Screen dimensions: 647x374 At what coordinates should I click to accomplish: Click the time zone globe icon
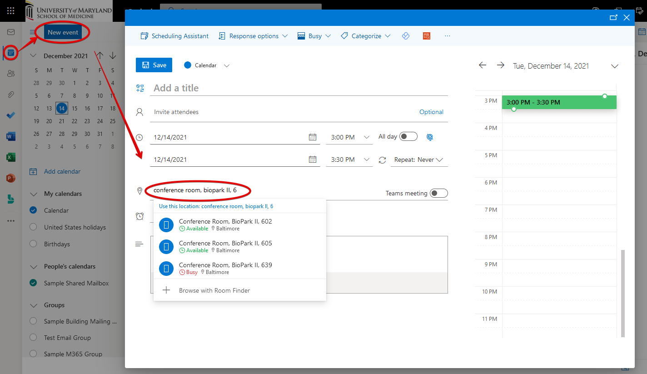coord(430,137)
